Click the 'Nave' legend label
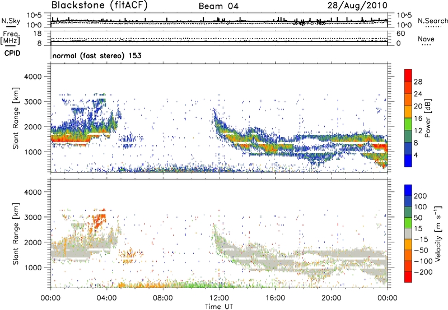This screenshot has height=310, width=448. coord(426,39)
